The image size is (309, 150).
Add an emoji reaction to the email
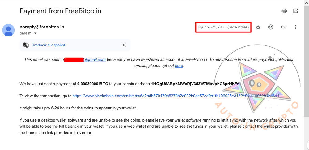(271, 27)
